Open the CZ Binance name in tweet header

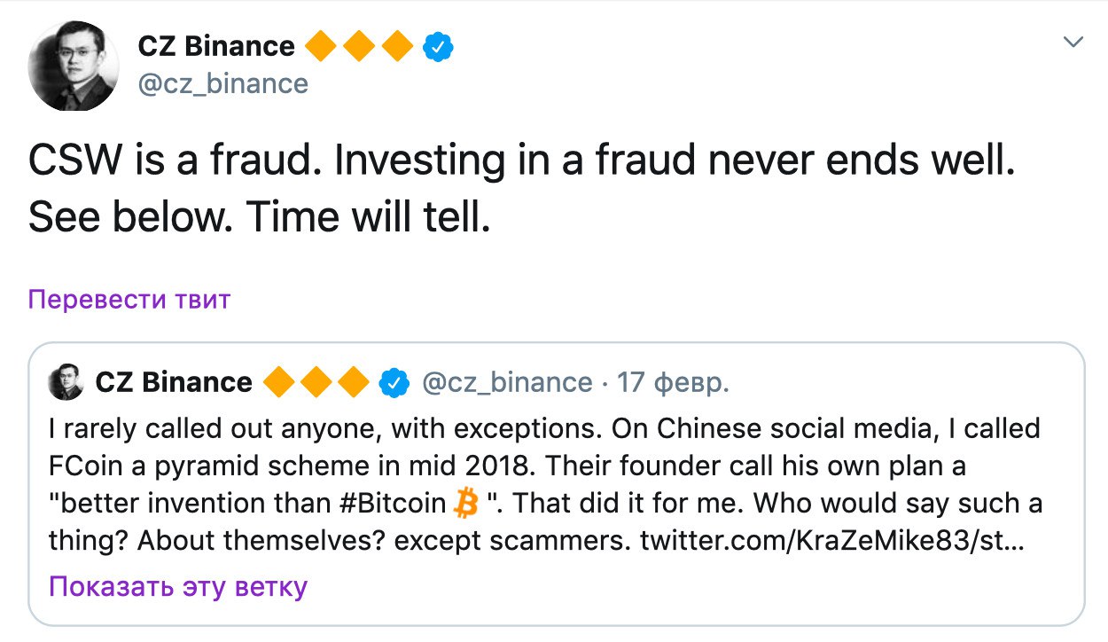tap(216, 46)
